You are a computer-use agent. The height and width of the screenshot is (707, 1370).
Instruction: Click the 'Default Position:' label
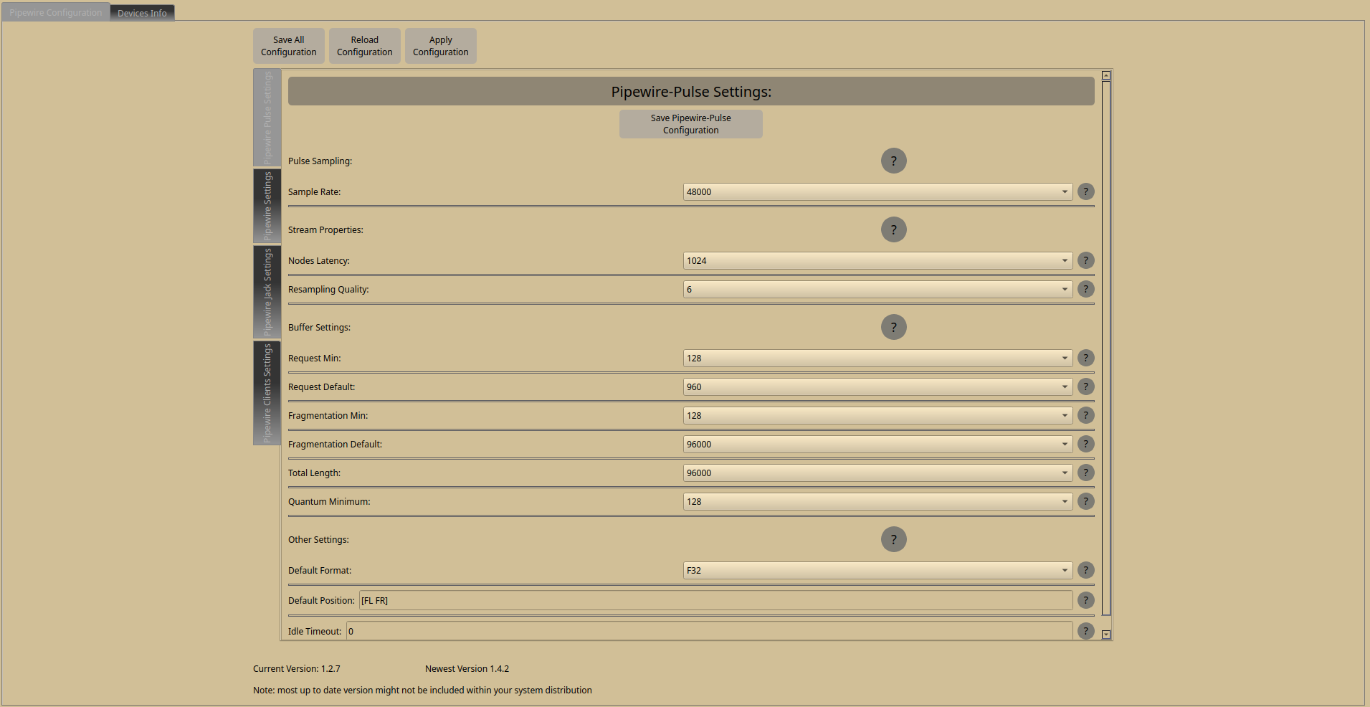[x=321, y=600]
